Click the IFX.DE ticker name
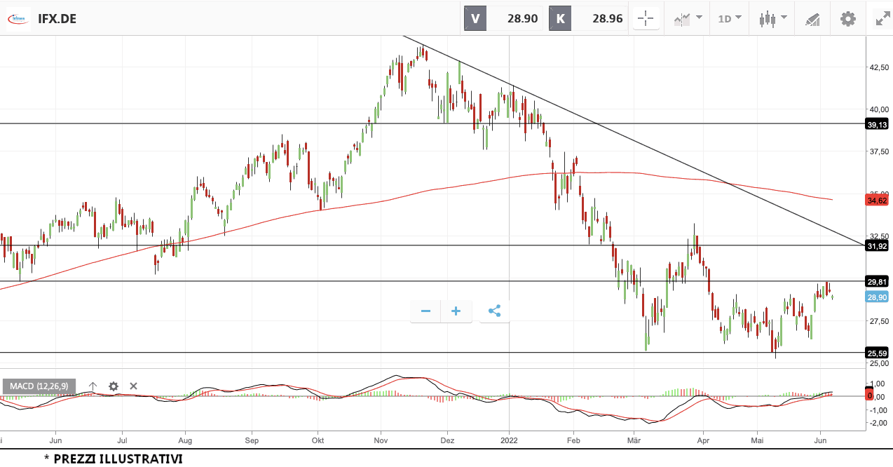The height and width of the screenshot is (467, 893). 57,19
